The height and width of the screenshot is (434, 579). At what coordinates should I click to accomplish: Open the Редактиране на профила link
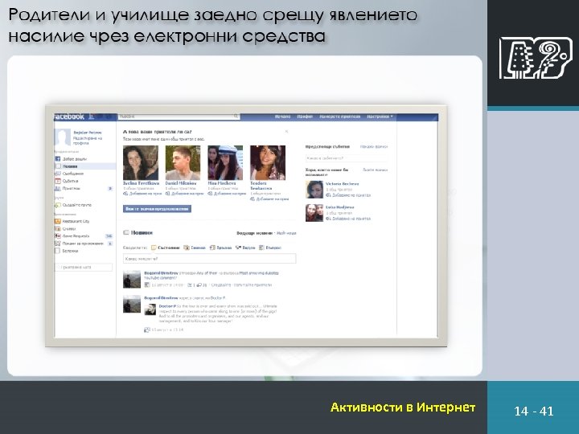(87, 140)
